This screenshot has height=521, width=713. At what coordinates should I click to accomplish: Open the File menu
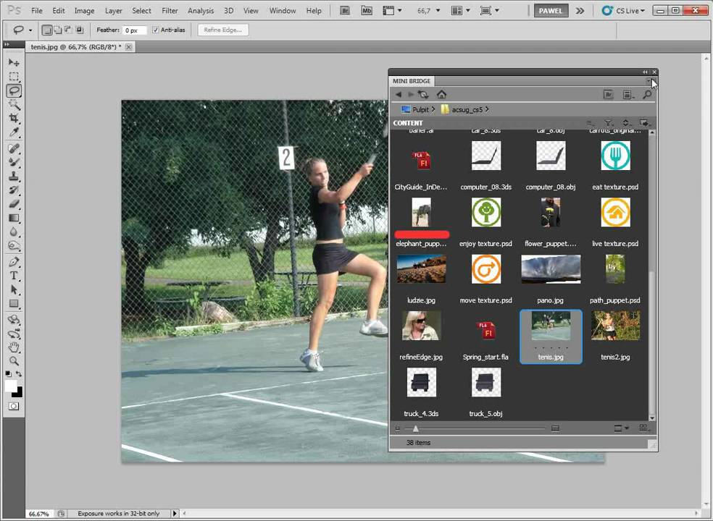coord(36,10)
